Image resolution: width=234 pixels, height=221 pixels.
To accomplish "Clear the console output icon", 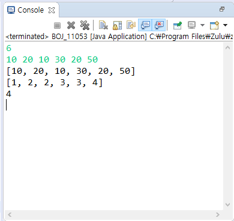I will (103, 25).
